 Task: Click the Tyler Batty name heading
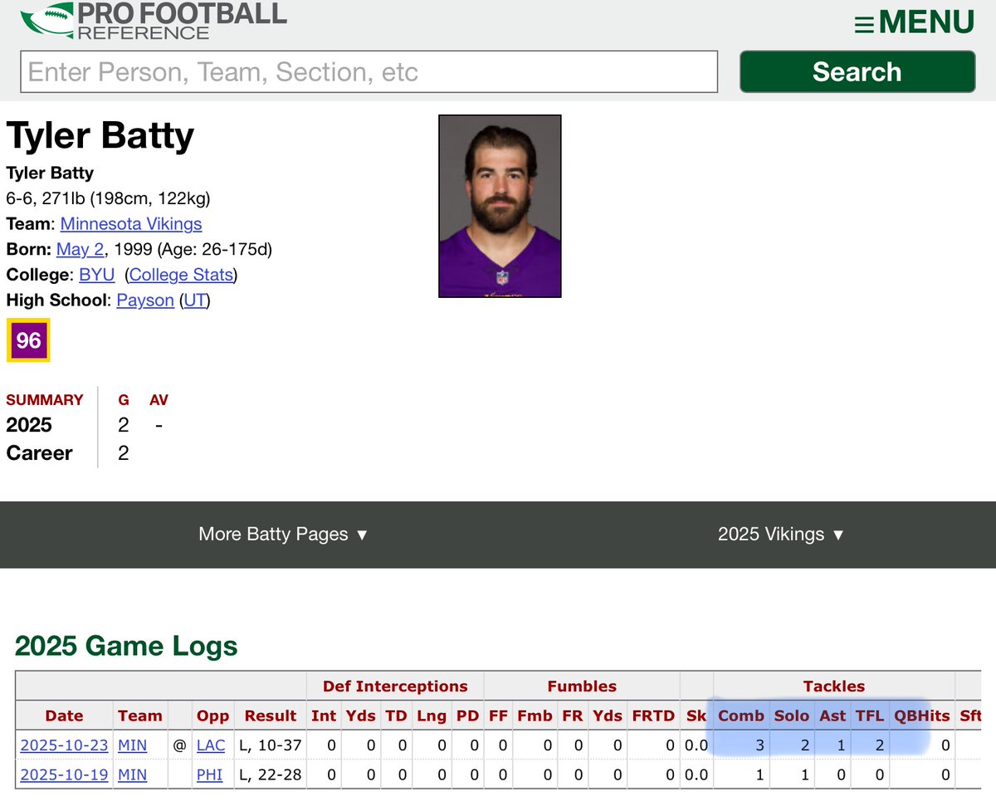point(100,136)
